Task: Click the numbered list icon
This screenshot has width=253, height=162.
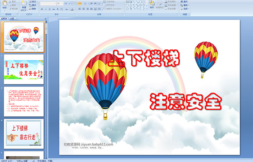Action: [x=85, y=4]
